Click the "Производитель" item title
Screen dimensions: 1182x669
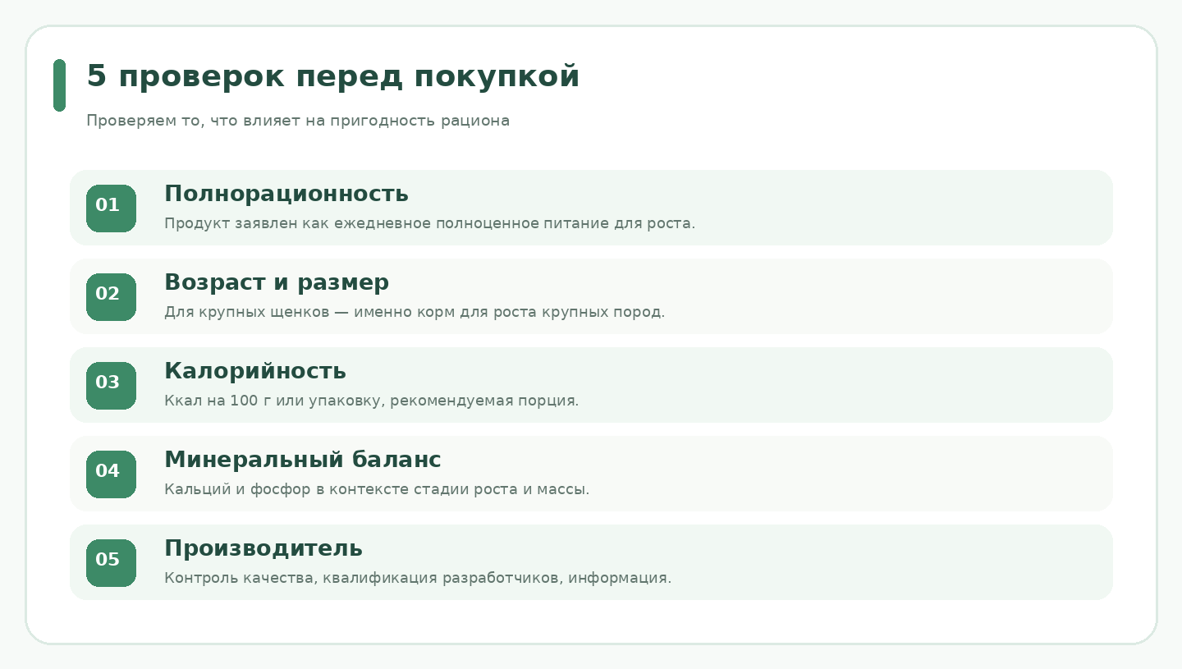click(x=263, y=548)
